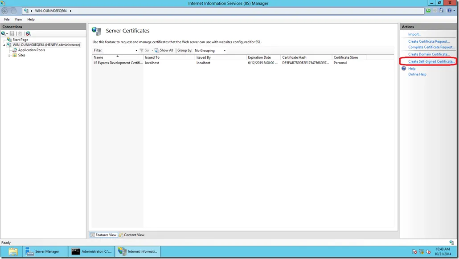Click the Start Page icon in the tree

9,40
